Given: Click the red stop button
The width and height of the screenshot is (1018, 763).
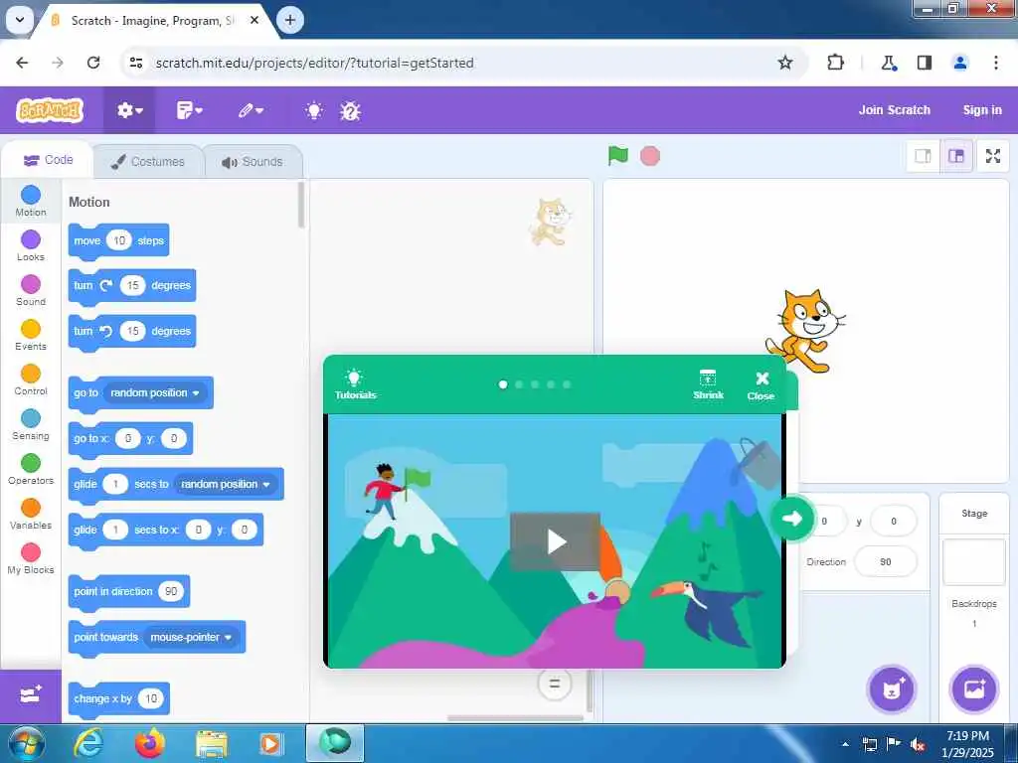Looking at the screenshot, I should pos(650,156).
